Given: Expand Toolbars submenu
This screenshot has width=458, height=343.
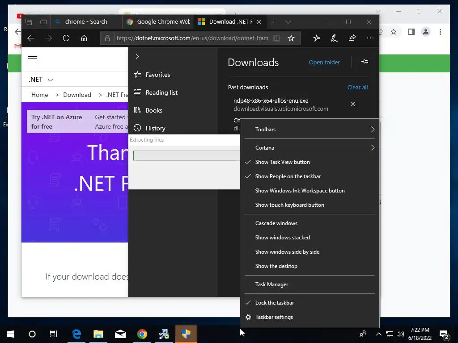Looking at the screenshot, I should [x=310, y=130].
